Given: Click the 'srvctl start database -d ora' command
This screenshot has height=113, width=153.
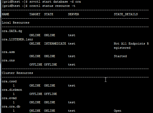Looking at the screenshot, I should (55, 2).
